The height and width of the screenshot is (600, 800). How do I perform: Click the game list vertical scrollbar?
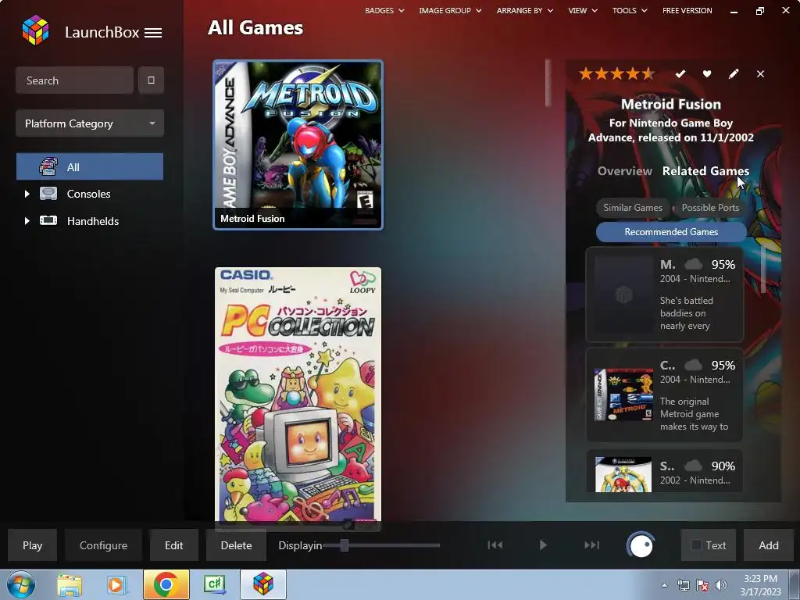tap(548, 83)
